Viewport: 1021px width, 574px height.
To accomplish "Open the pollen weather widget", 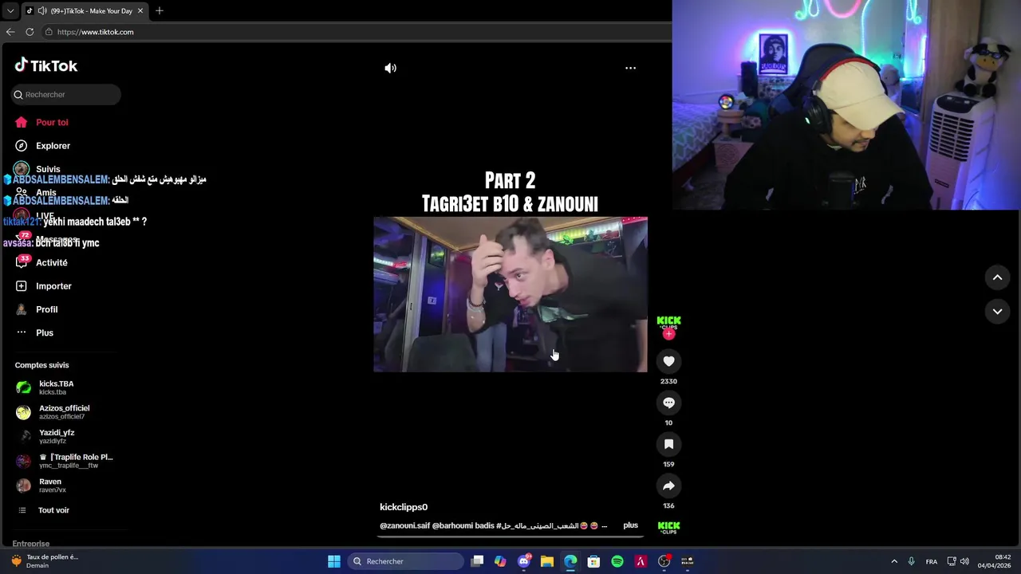I will tap(46, 561).
